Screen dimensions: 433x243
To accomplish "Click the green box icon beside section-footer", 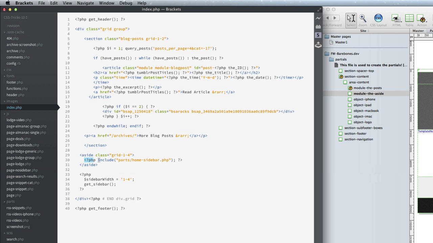I will click(341, 134).
